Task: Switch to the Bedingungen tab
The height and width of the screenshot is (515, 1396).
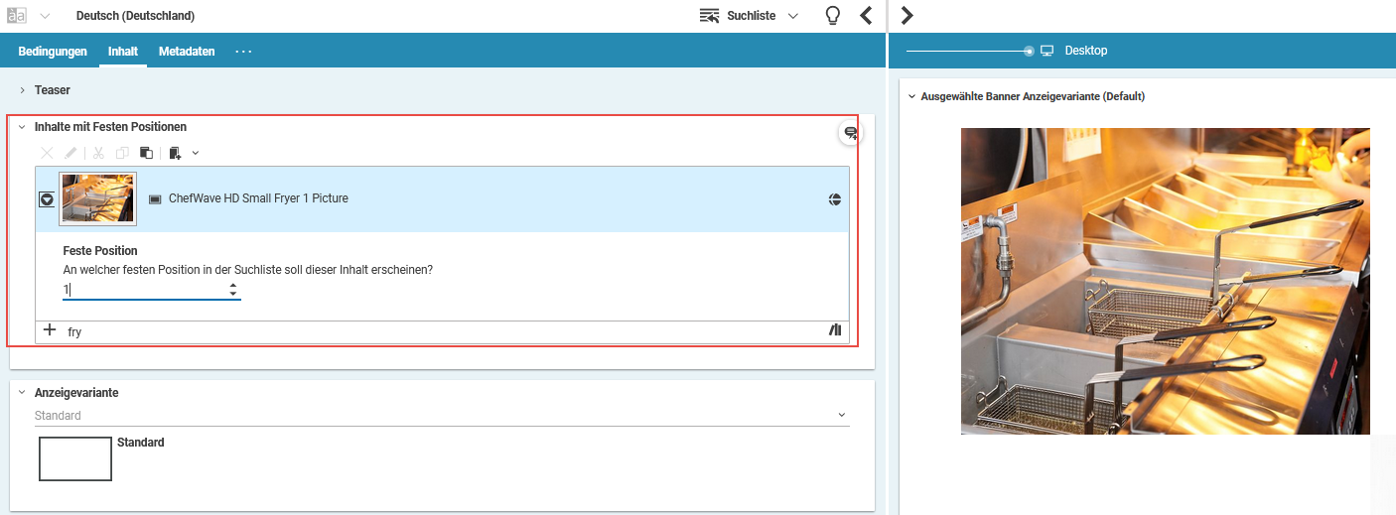Action: [53, 52]
